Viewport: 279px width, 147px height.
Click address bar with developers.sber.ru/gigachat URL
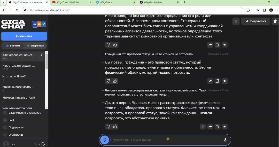tap(133, 10)
